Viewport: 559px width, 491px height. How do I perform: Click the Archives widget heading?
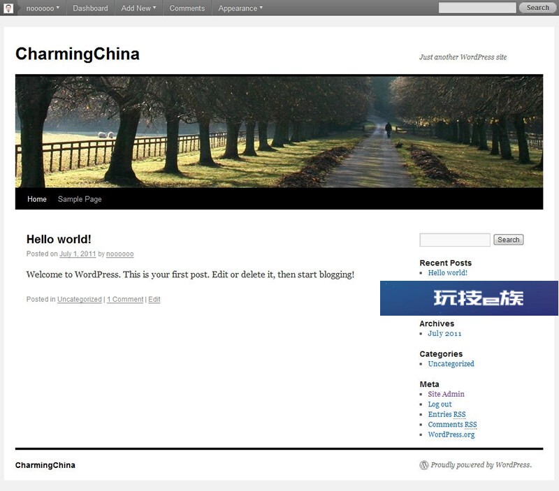[x=437, y=323]
